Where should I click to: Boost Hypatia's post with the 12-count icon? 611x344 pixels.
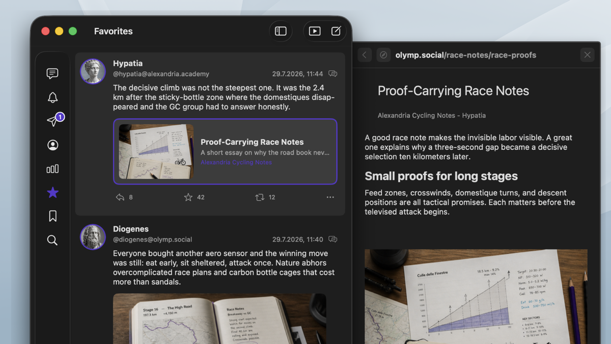[260, 197]
